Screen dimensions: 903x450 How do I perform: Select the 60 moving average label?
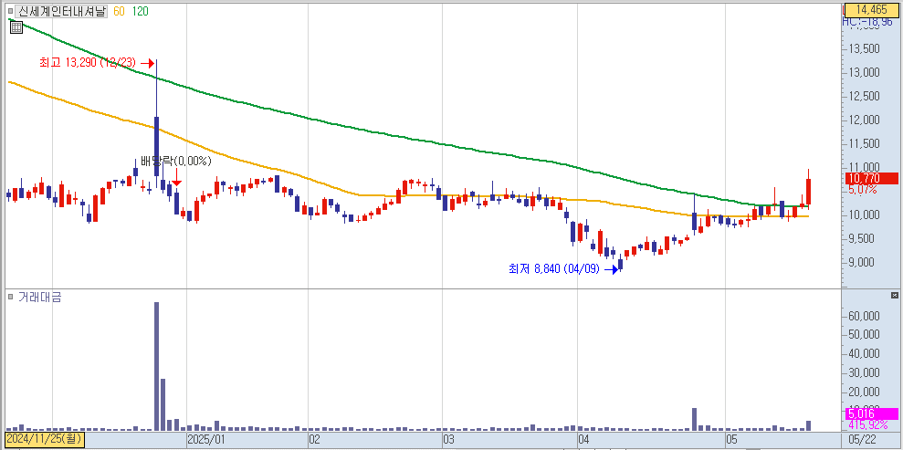coord(119,12)
